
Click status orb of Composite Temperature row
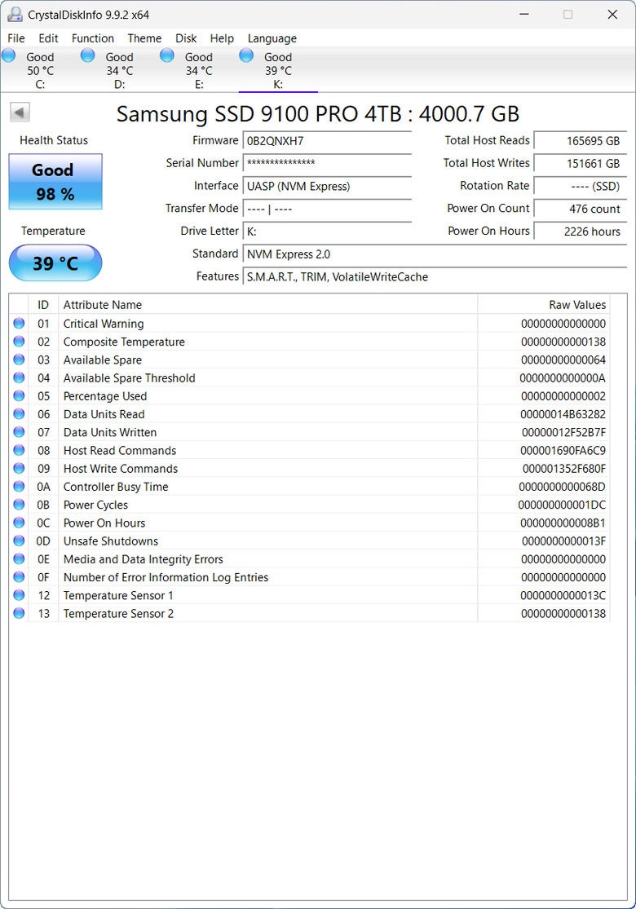(19, 342)
